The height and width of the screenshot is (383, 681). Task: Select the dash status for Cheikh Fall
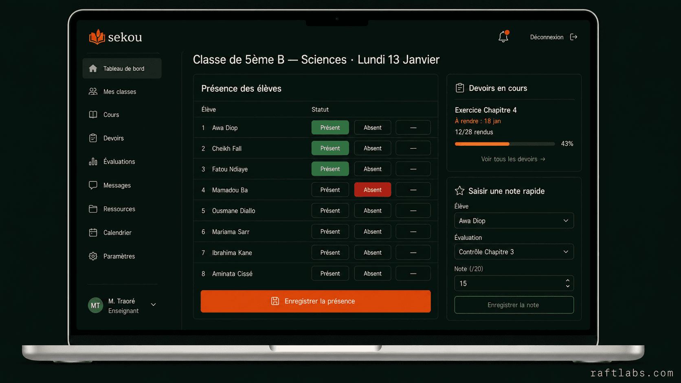pos(413,148)
